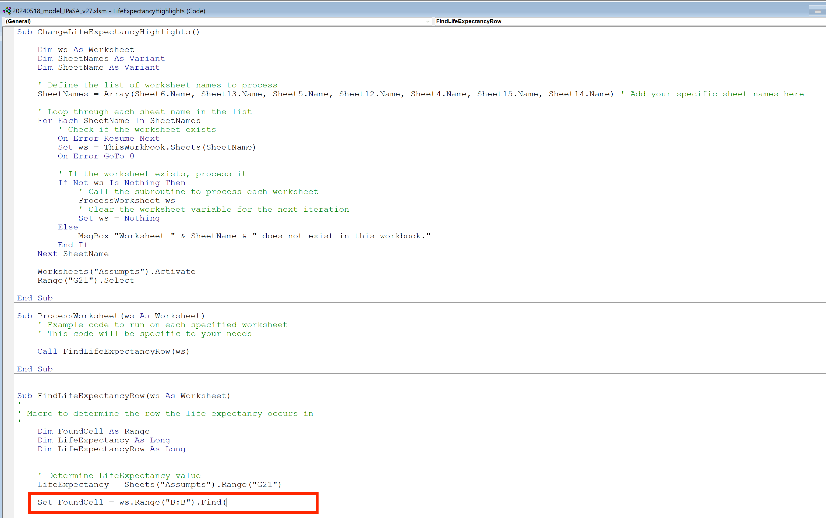Click the VBA module icon in the title bar
This screenshot has height=518, width=826.
pos(7,10)
